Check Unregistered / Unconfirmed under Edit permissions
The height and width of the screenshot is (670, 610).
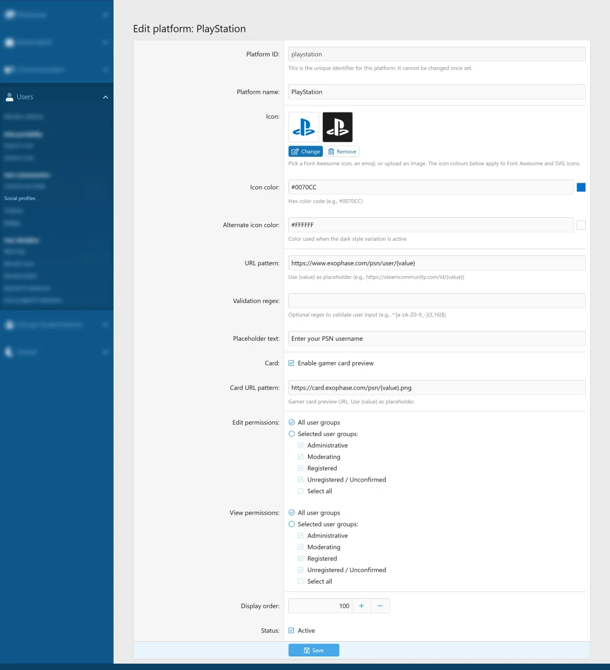click(x=301, y=480)
